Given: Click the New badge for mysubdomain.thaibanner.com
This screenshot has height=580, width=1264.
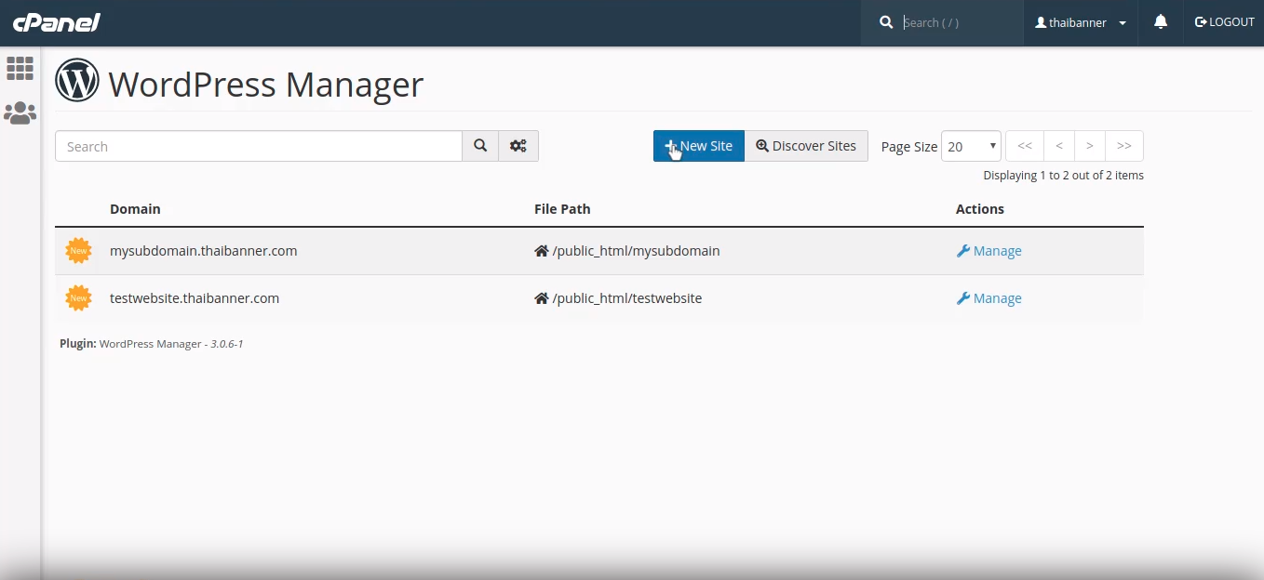Looking at the screenshot, I should pos(79,251).
